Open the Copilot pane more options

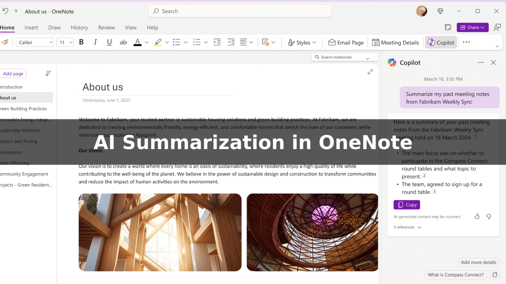tap(481, 62)
